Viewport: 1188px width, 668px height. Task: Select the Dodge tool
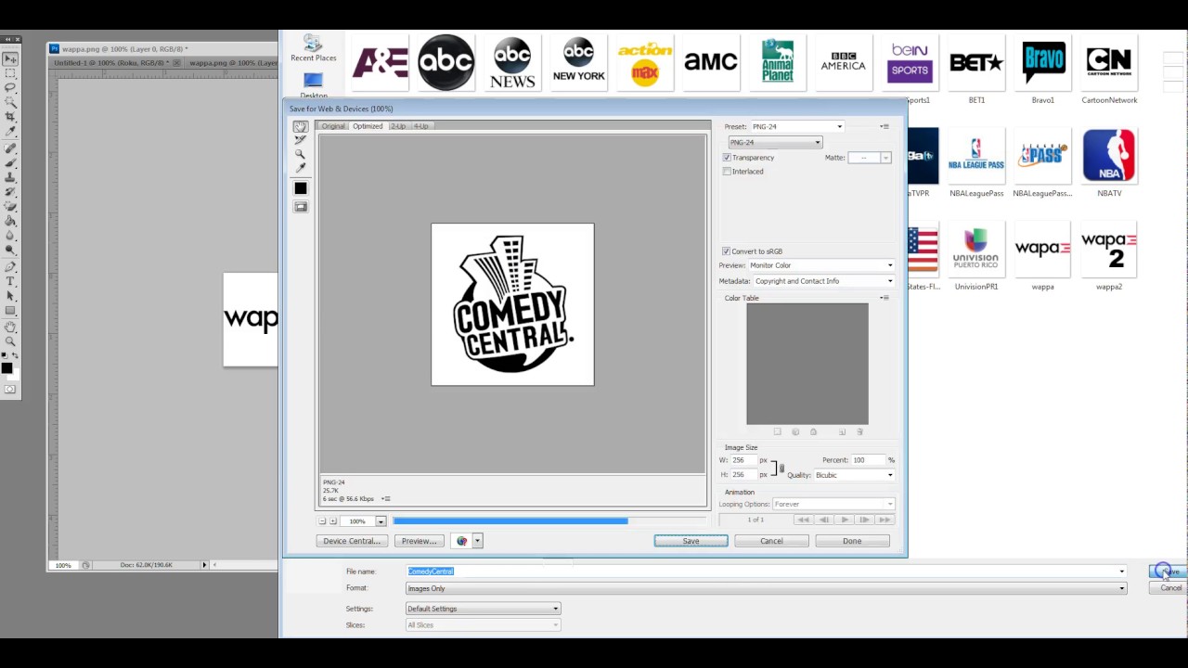(x=10, y=250)
